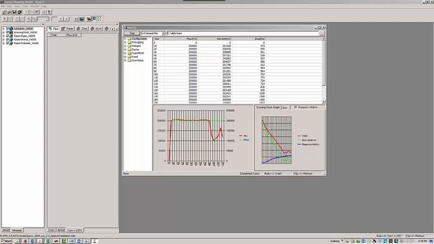This screenshot has width=434, height=244.
Task: Click the Save All toolbar icon
Action: pyautogui.click(x=20, y=12)
